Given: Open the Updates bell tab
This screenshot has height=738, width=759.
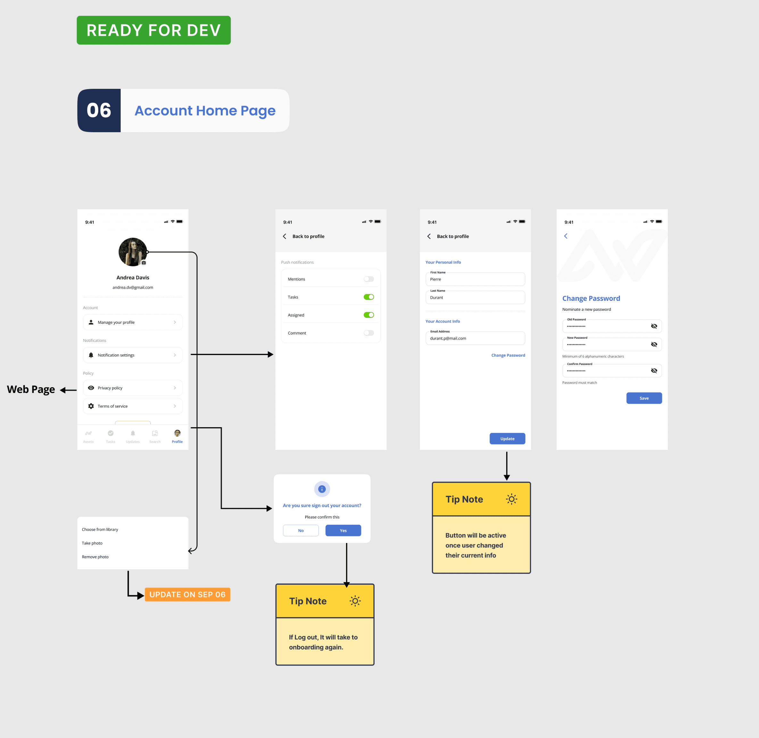Looking at the screenshot, I should pos(133,433).
